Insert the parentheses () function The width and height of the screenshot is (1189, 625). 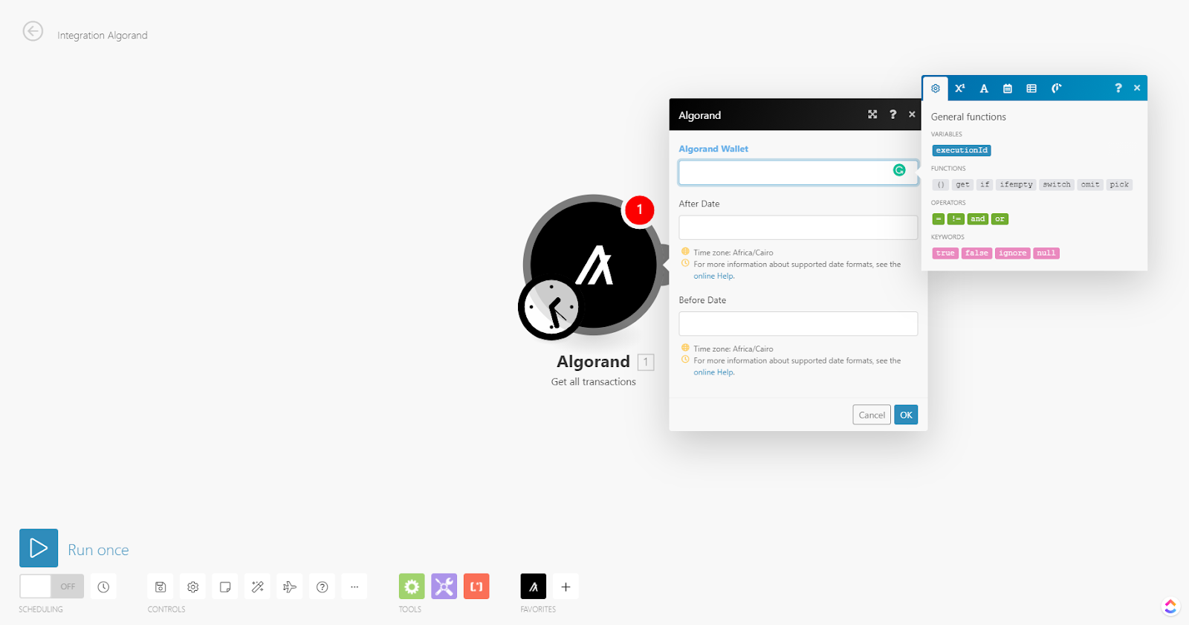pos(941,184)
